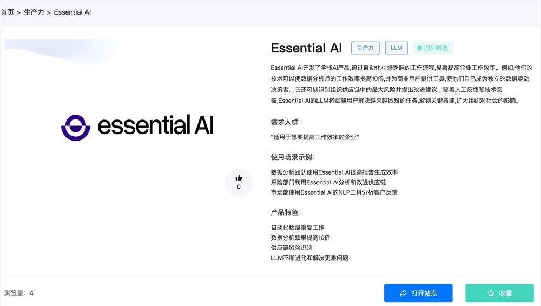
Task: Go to 首页 via breadcrumb
Action: [x=8, y=12]
